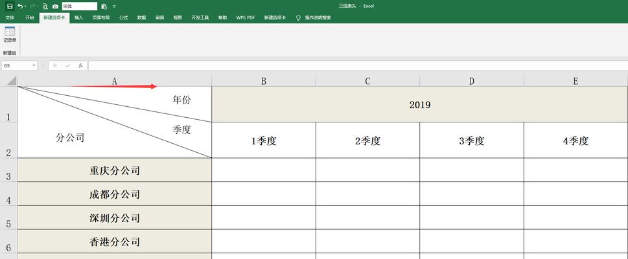The height and width of the screenshot is (259, 628).
Task: Select row 6 header
Action: pos(9,241)
